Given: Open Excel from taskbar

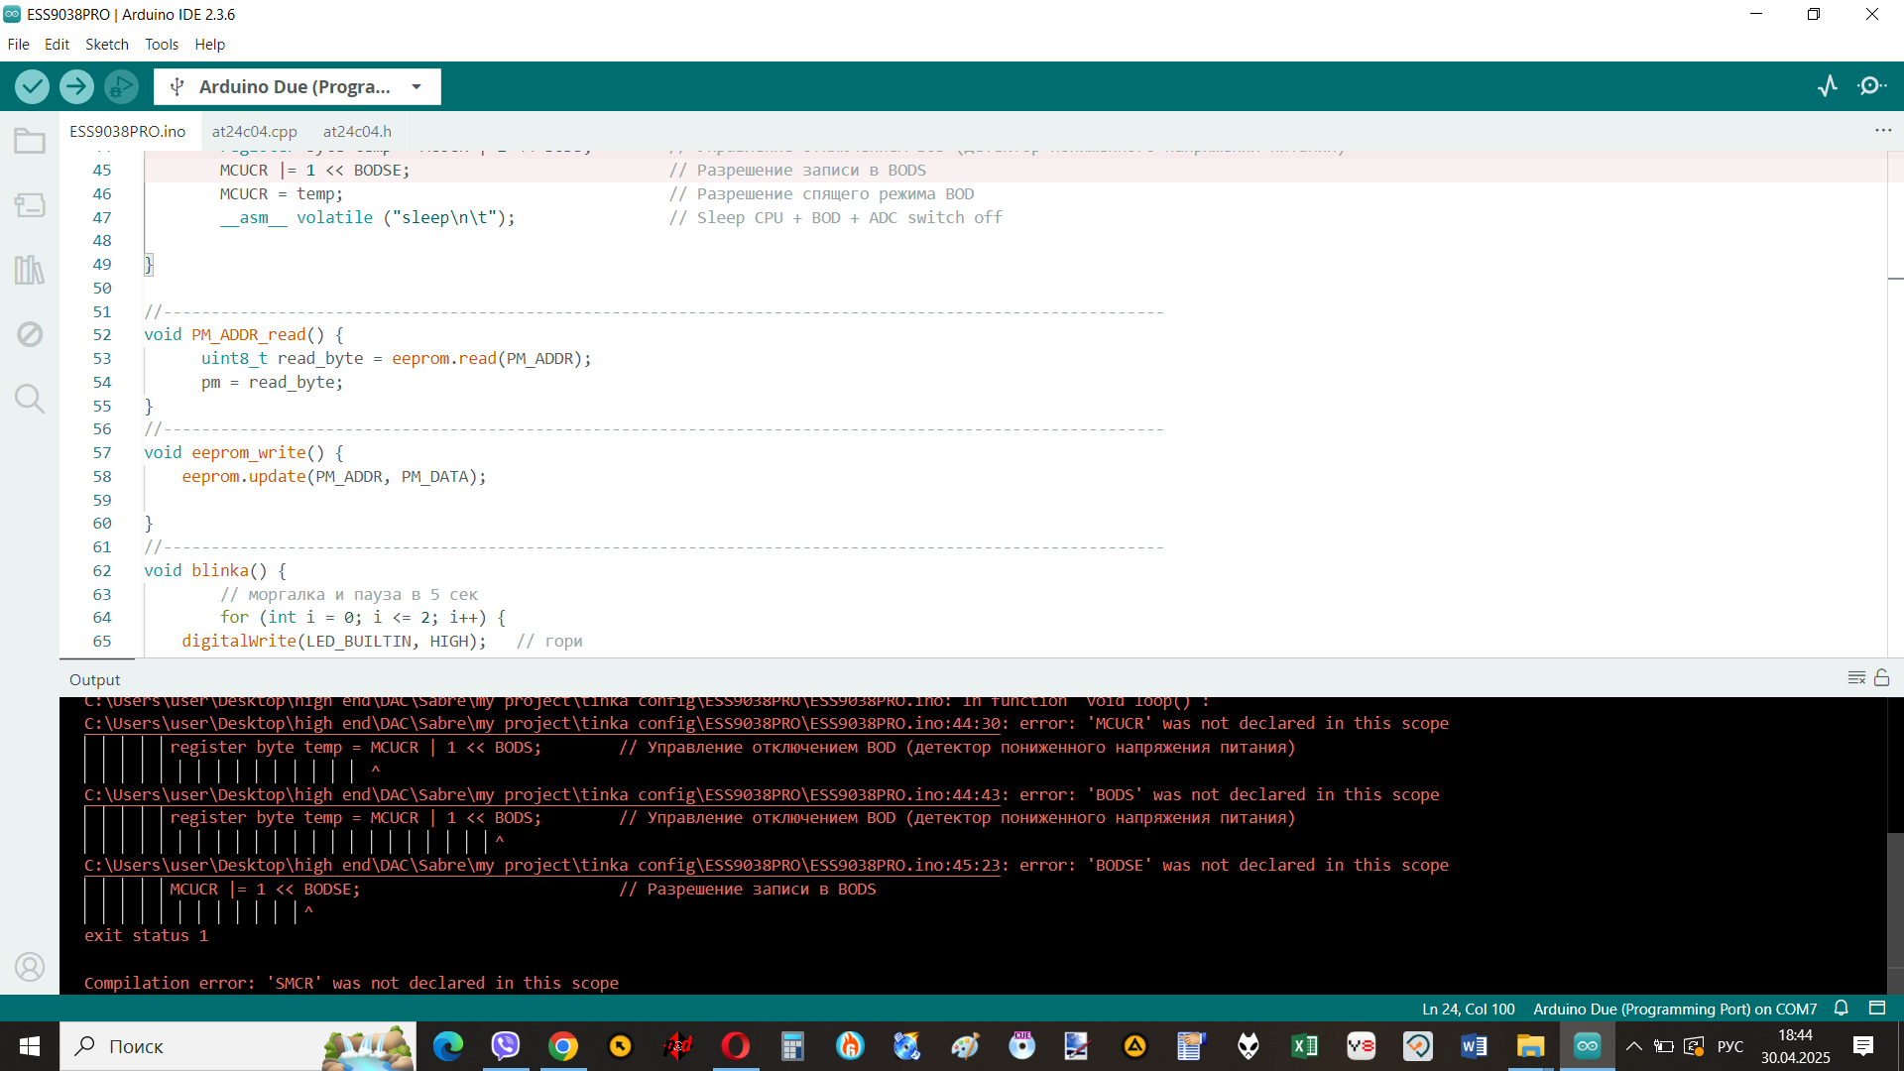Looking at the screenshot, I should click(x=1304, y=1046).
